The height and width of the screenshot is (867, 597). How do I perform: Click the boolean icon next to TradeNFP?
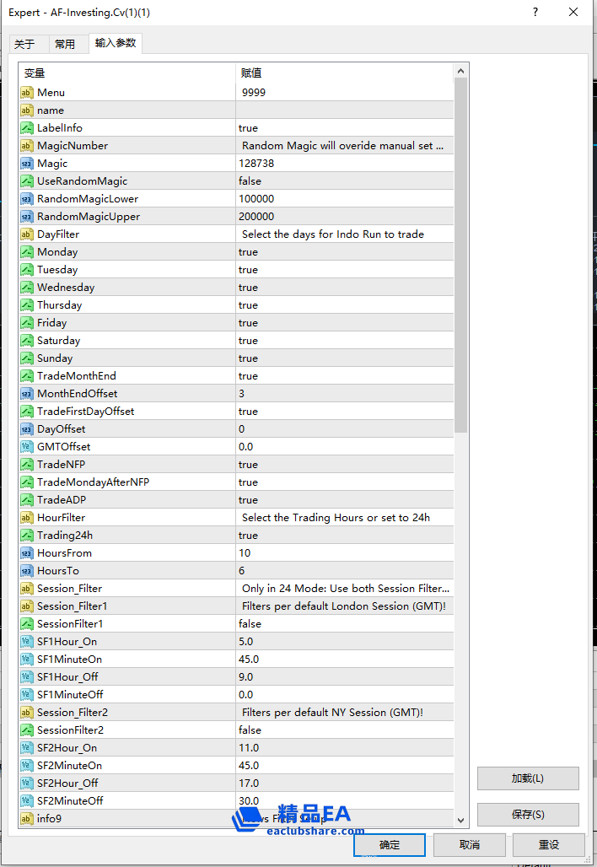click(27, 465)
